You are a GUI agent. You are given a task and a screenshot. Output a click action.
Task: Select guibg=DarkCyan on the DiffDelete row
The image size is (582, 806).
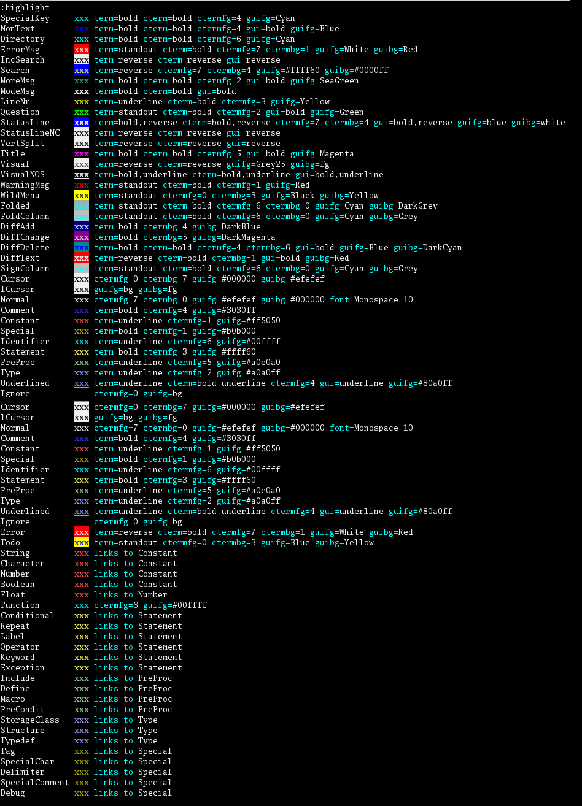pyautogui.click(x=428, y=248)
